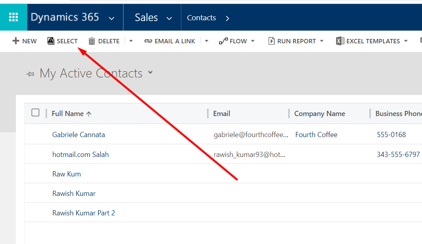Open the My Active Contacts view selector
This screenshot has width=422, height=244.
[150, 72]
